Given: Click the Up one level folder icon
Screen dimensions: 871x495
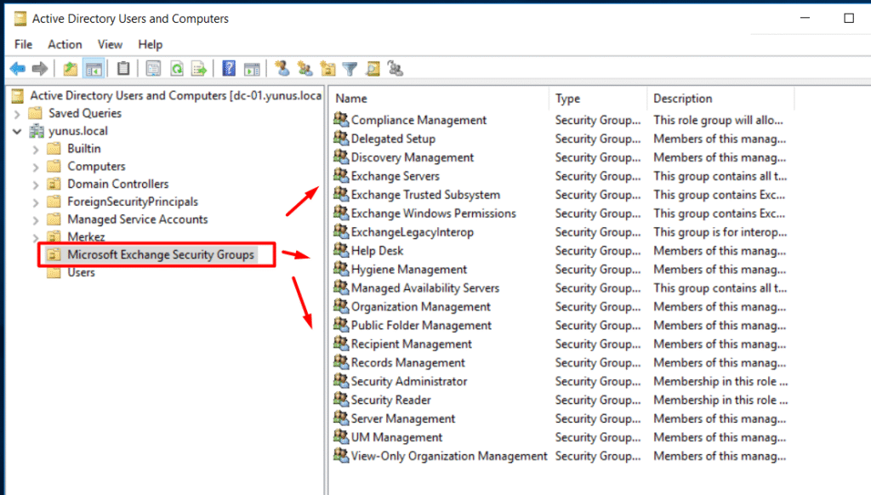Looking at the screenshot, I should click(x=71, y=69).
